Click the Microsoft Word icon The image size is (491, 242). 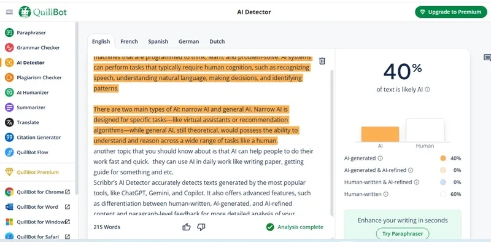point(9,207)
